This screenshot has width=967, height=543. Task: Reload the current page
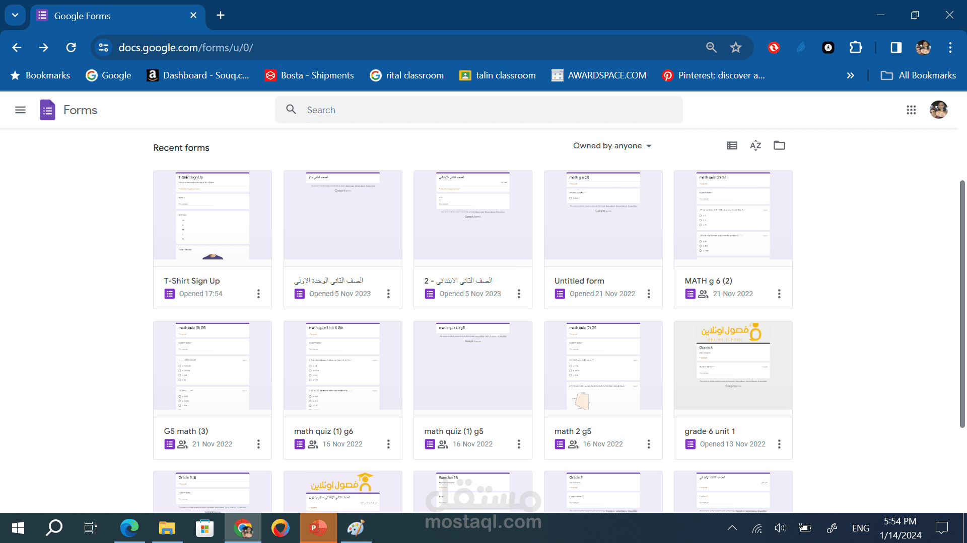tap(71, 47)
